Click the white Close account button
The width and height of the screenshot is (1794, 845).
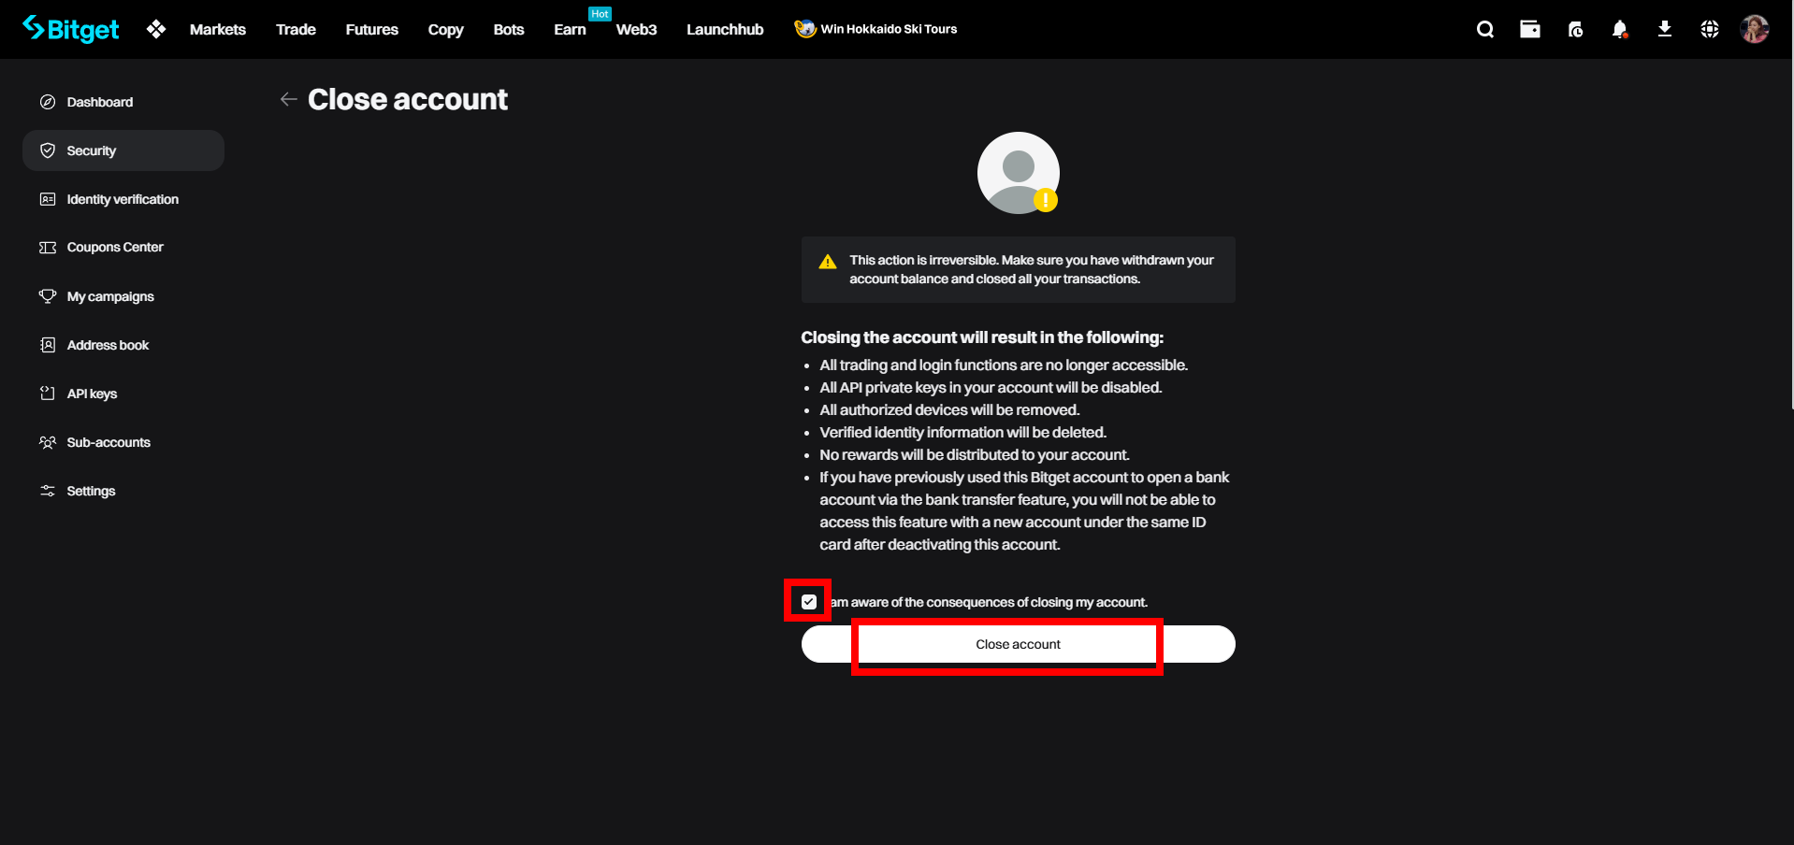(1018, 644)
